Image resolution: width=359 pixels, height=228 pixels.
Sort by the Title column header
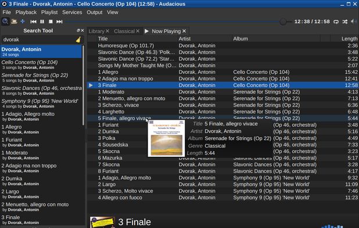coord(137,39)
